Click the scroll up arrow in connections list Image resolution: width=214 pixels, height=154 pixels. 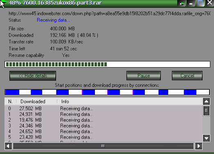206,102
